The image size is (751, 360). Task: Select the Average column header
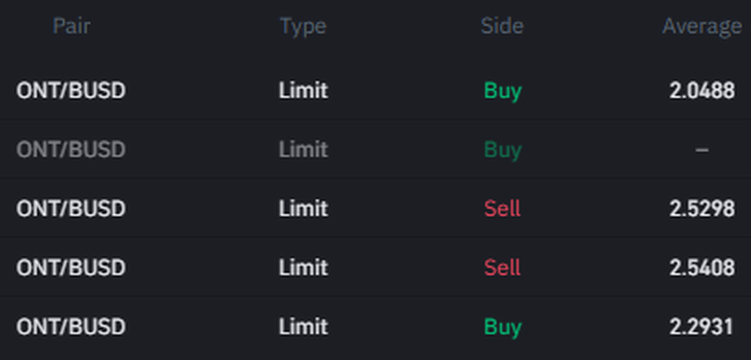pyautogui.click(x=701, y=27)
